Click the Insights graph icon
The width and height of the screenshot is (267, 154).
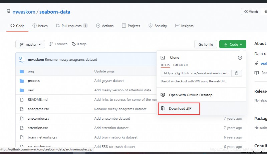(177, 26)
